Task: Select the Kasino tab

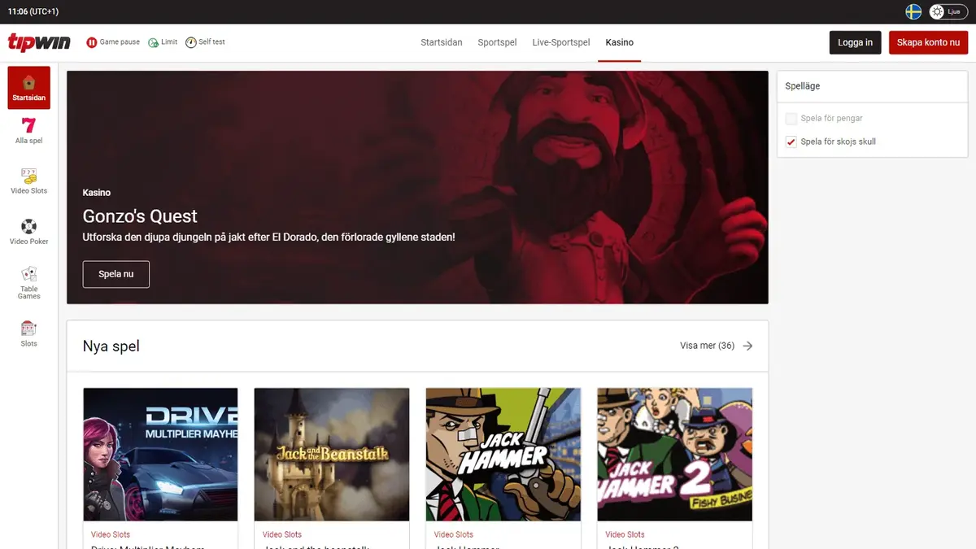Action: [620, 42]
